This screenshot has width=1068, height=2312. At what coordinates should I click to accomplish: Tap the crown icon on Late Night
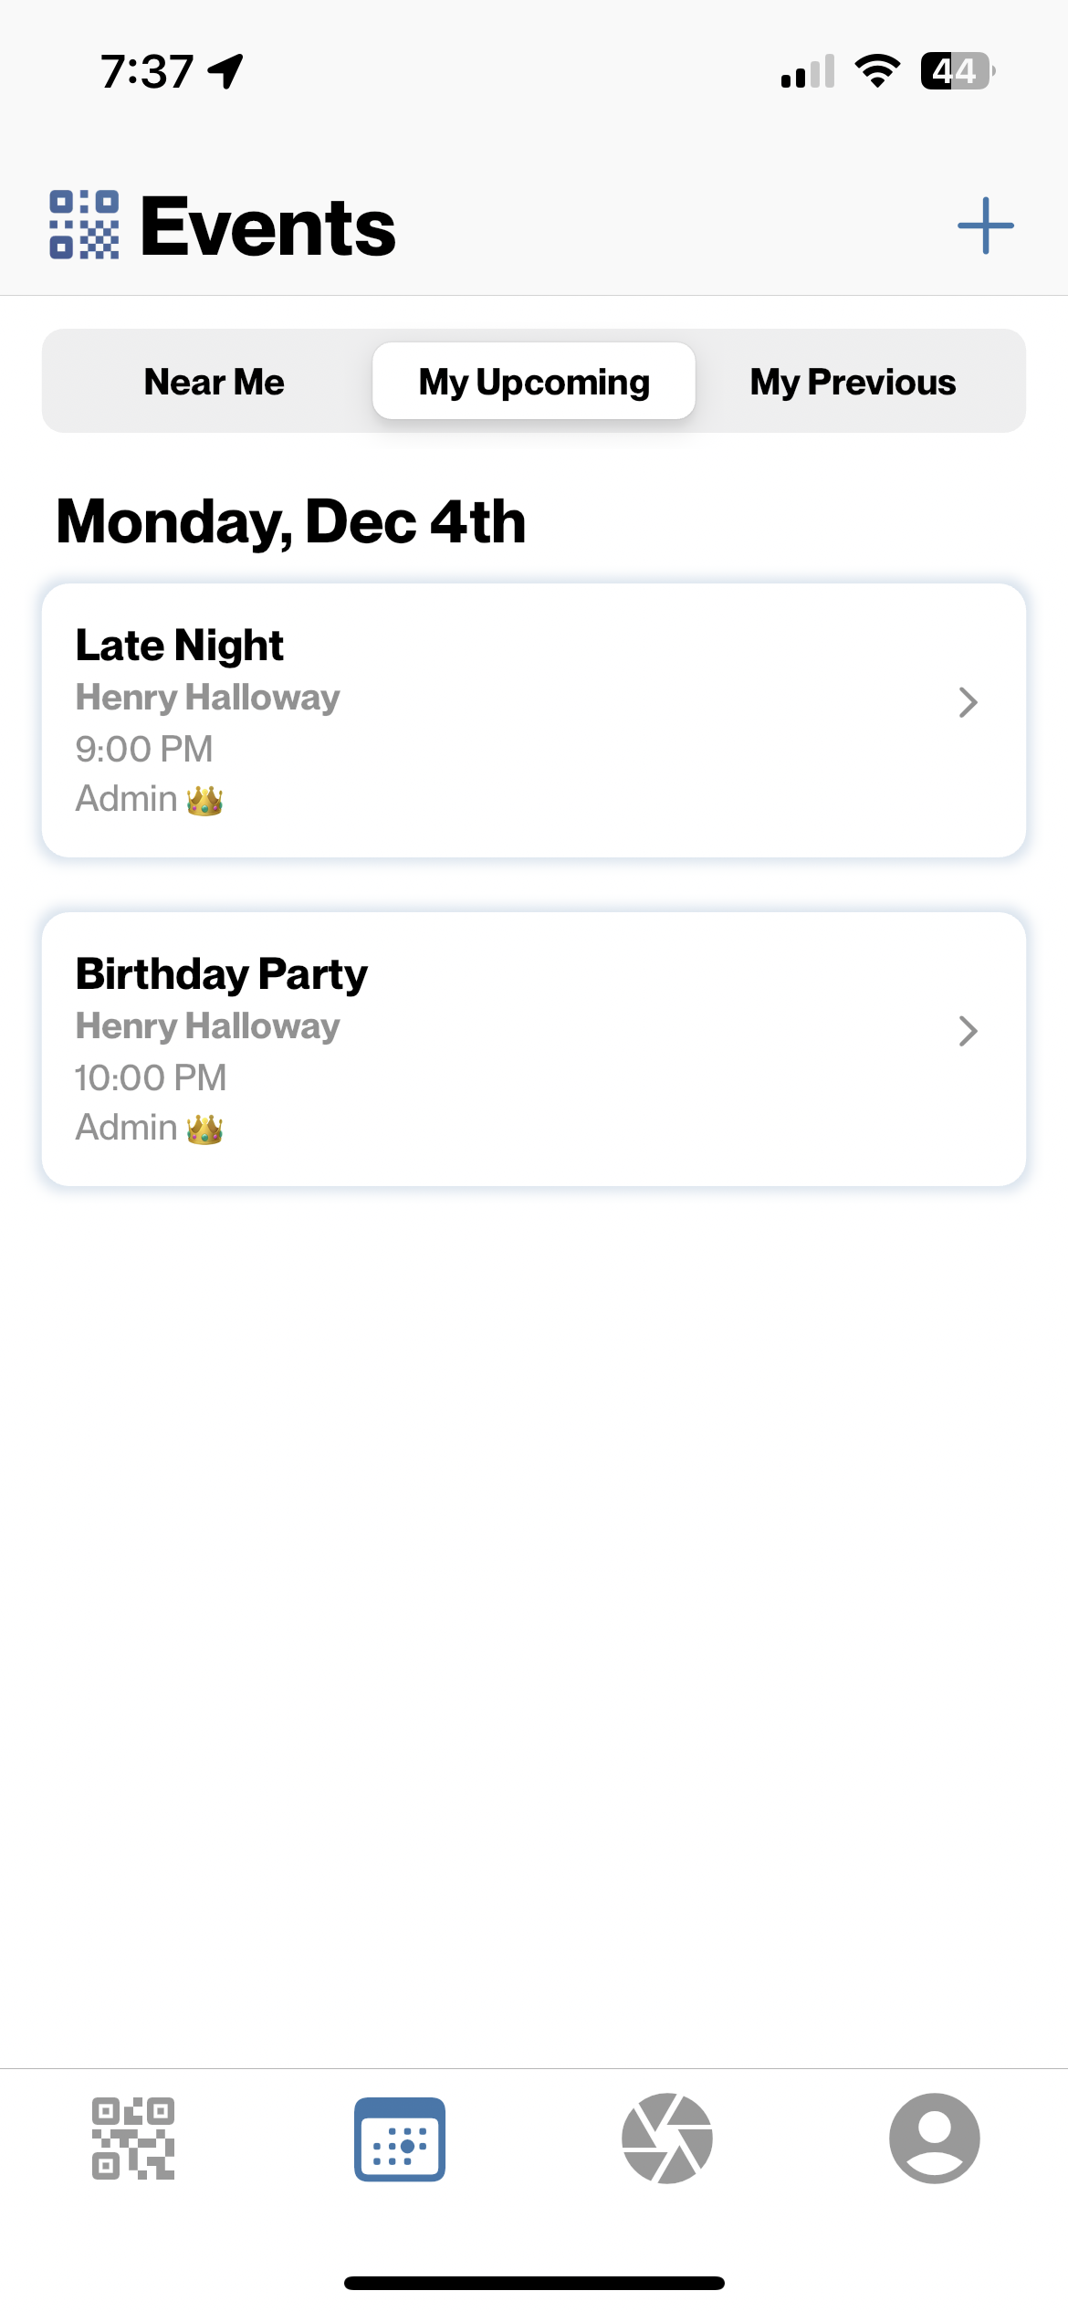(x=204, y=800)
